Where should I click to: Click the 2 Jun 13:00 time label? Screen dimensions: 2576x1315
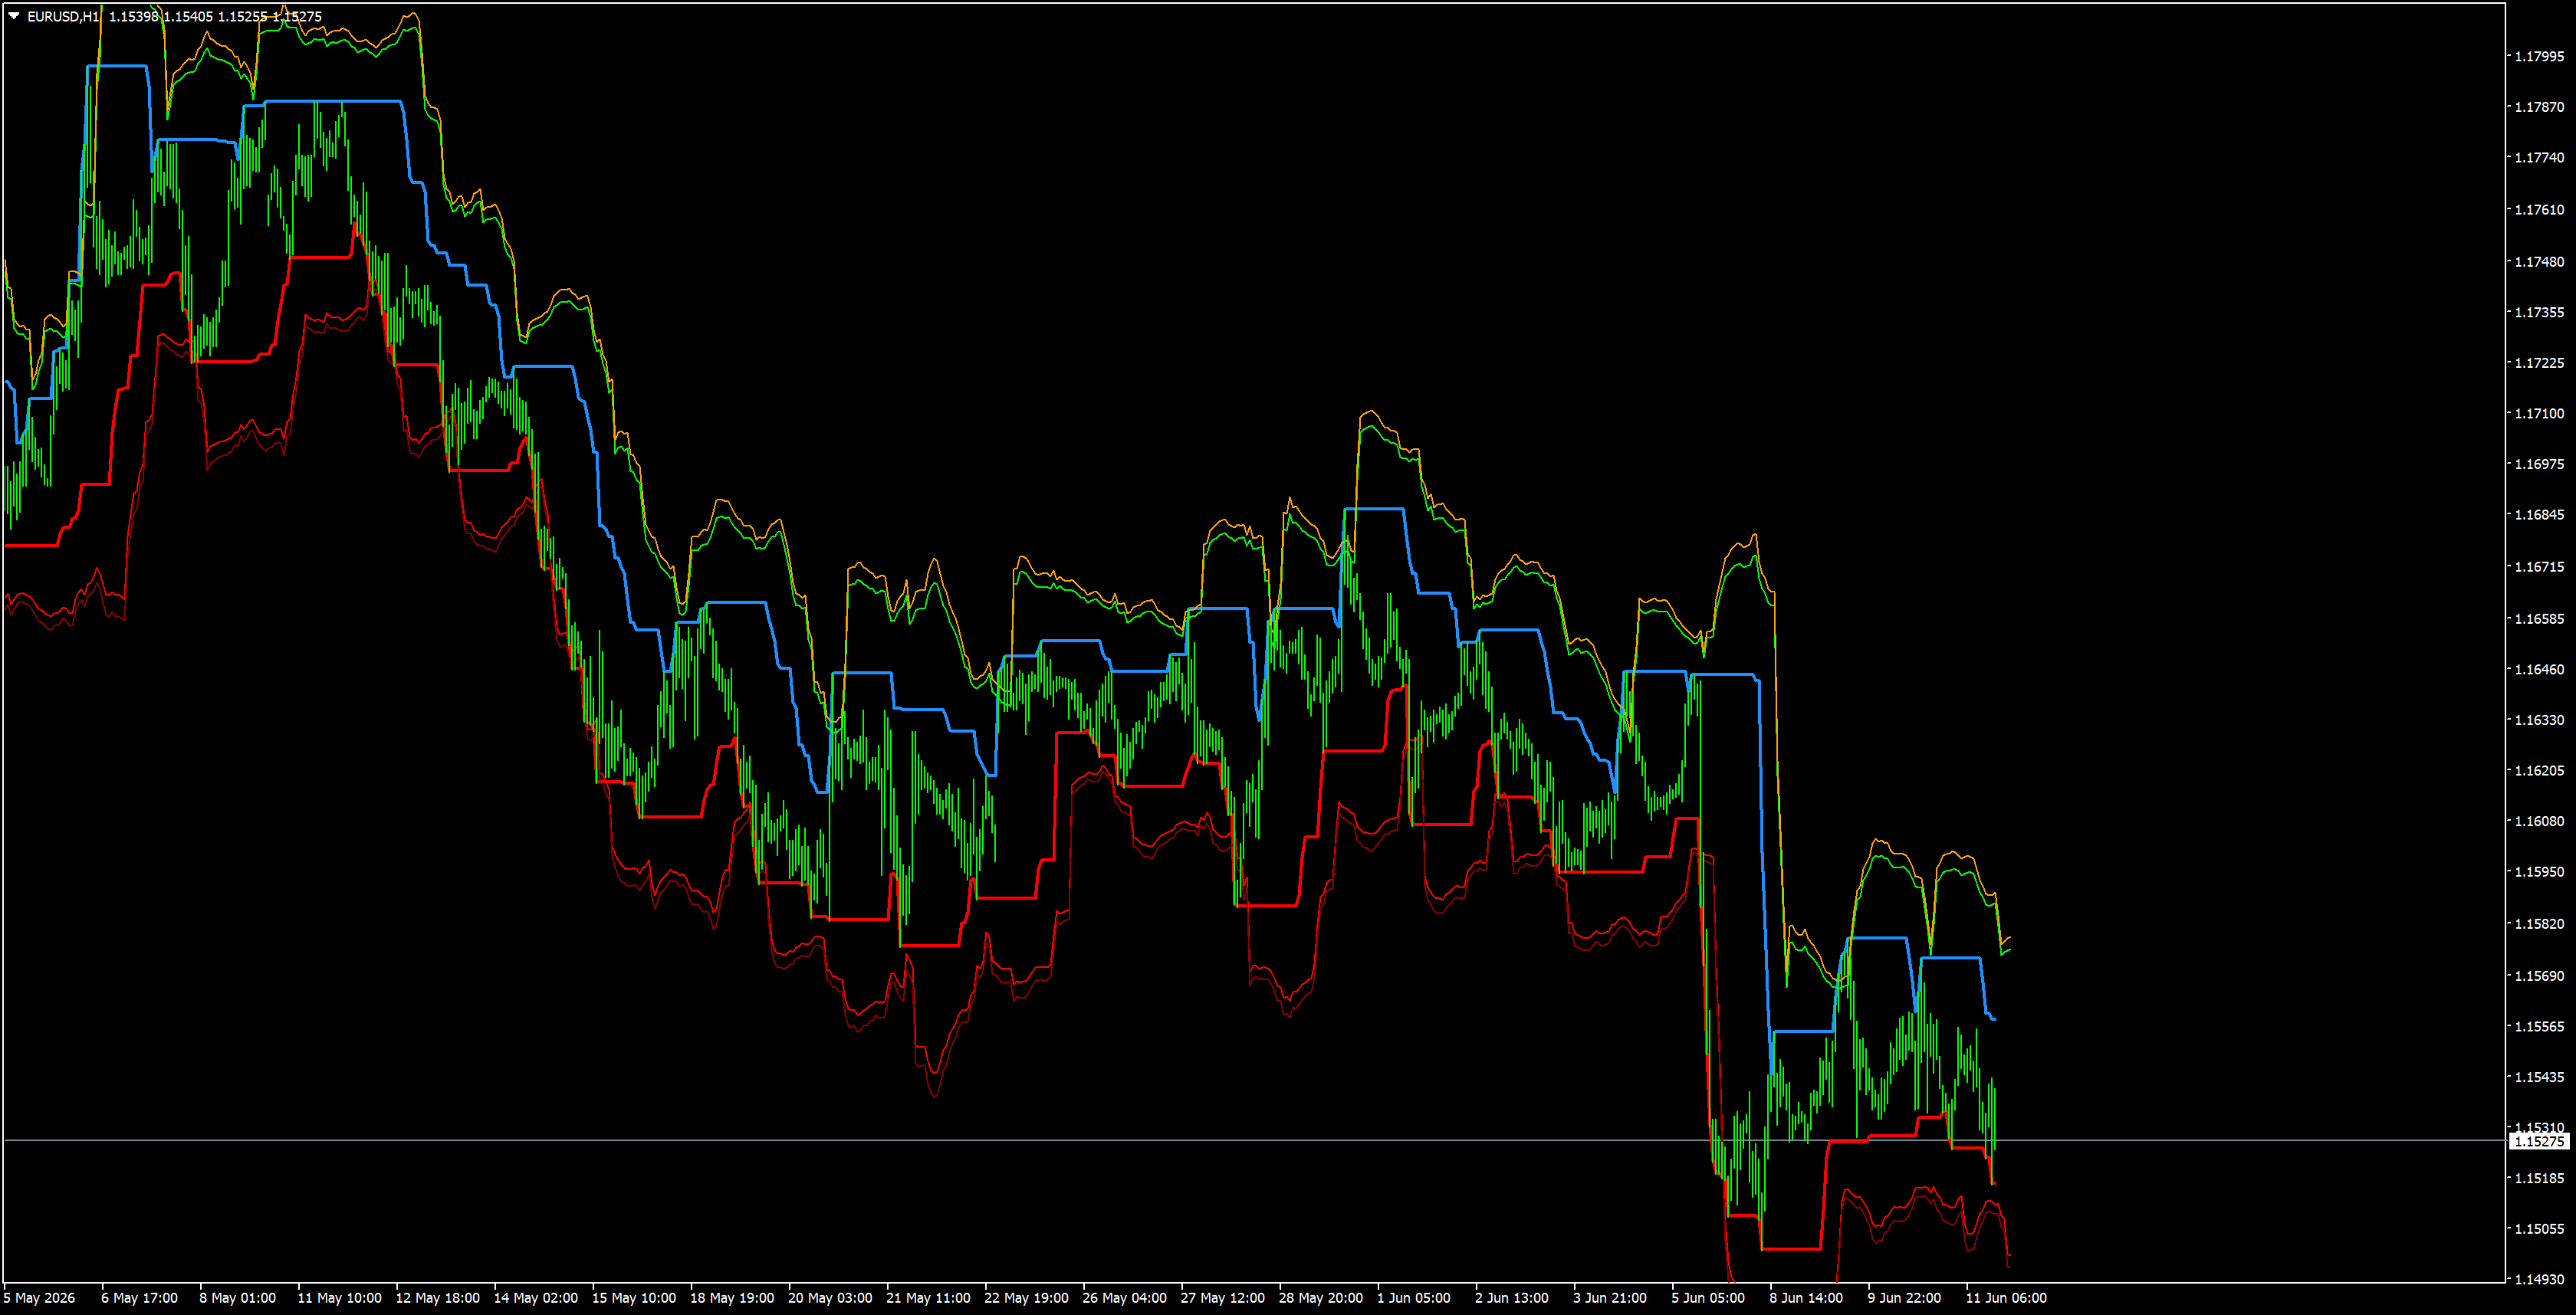point(1512,1298)
